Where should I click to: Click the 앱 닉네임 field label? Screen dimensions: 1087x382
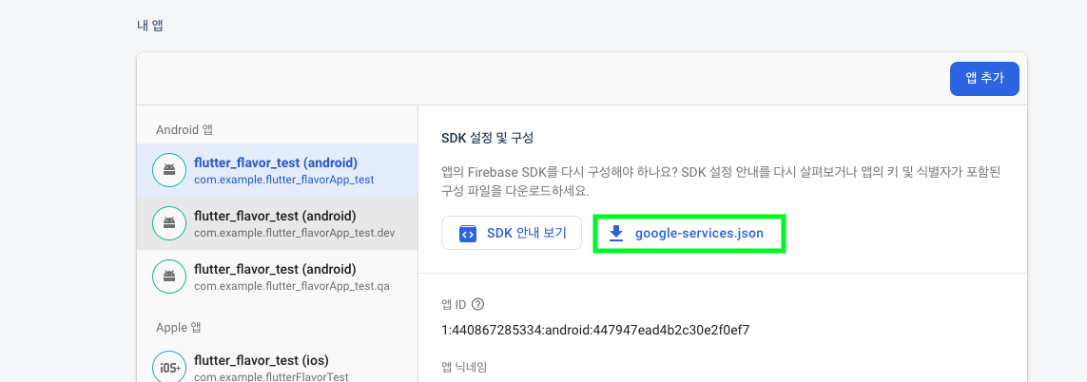[x=464, y=366]
